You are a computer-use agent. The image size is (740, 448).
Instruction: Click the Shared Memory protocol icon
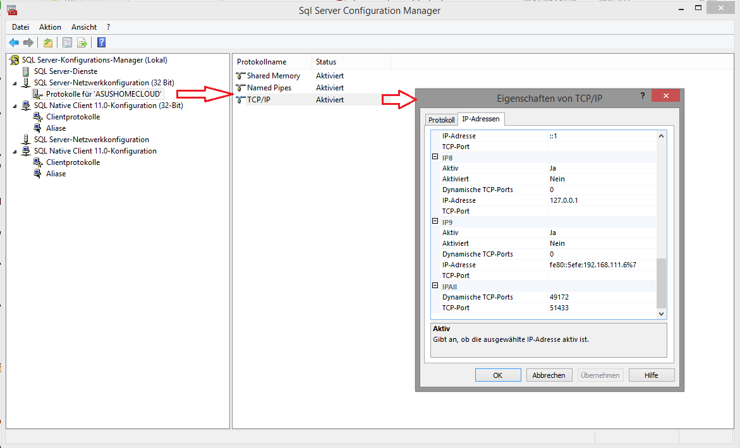click(240, 76)
